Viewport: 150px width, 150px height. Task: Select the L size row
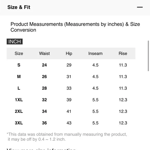[x=71, y=88]
